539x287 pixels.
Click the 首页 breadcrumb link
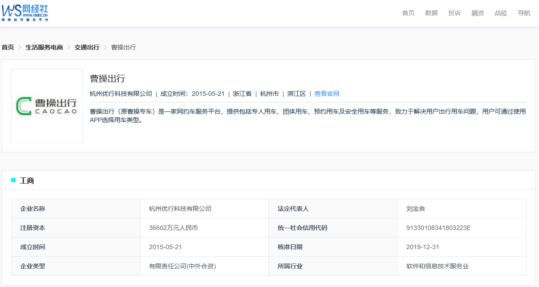coord(8,47)
